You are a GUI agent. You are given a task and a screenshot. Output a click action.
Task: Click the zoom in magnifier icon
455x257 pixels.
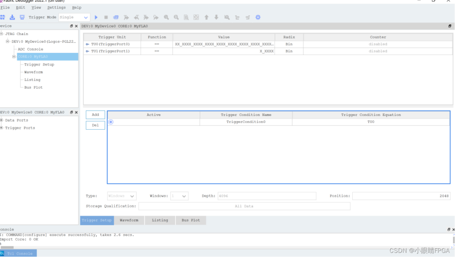166,17
